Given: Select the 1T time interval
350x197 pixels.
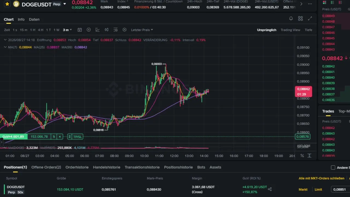Looking at the screenshot, I should [x=48, y=30].
